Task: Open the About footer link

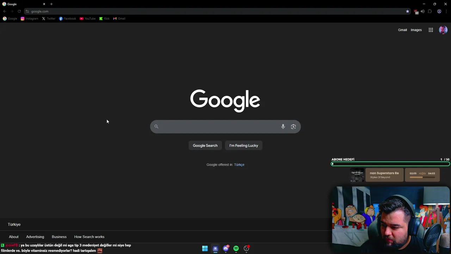Action: pos(14,237)
